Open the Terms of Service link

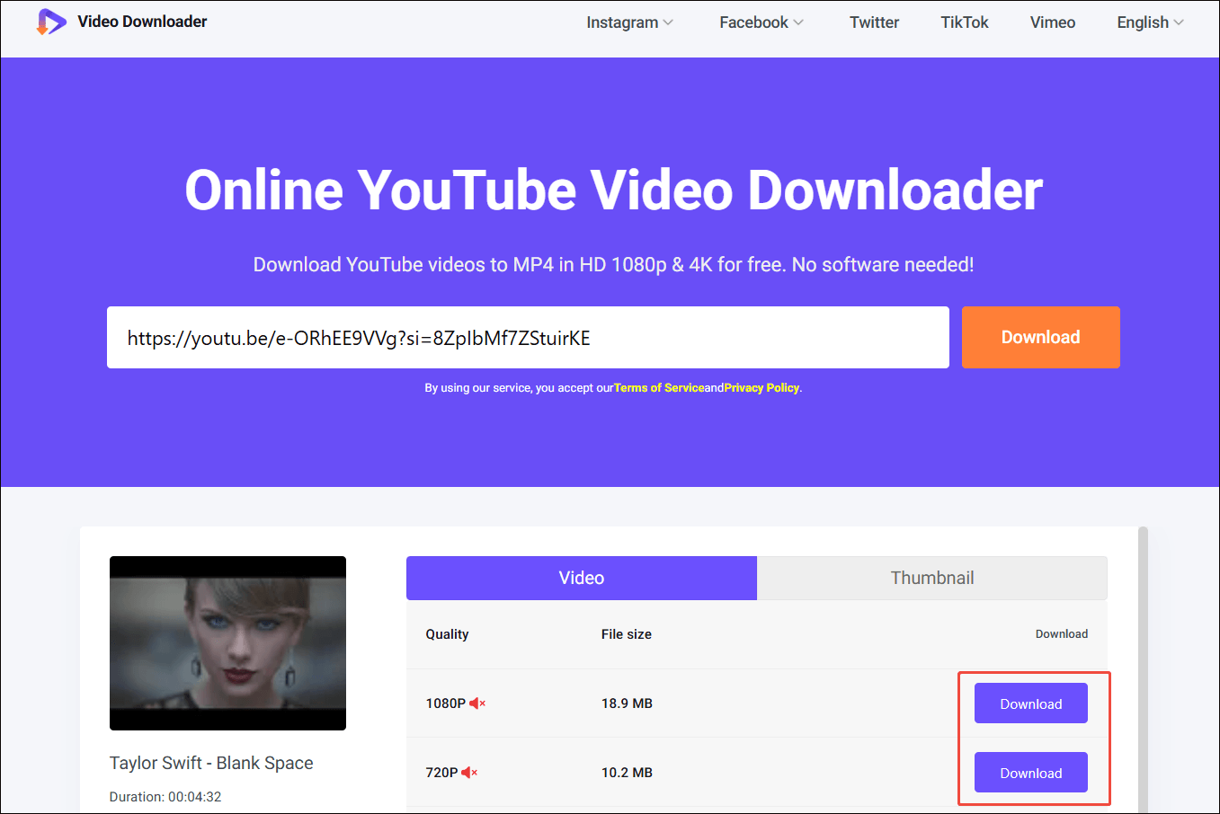[659, 388]
